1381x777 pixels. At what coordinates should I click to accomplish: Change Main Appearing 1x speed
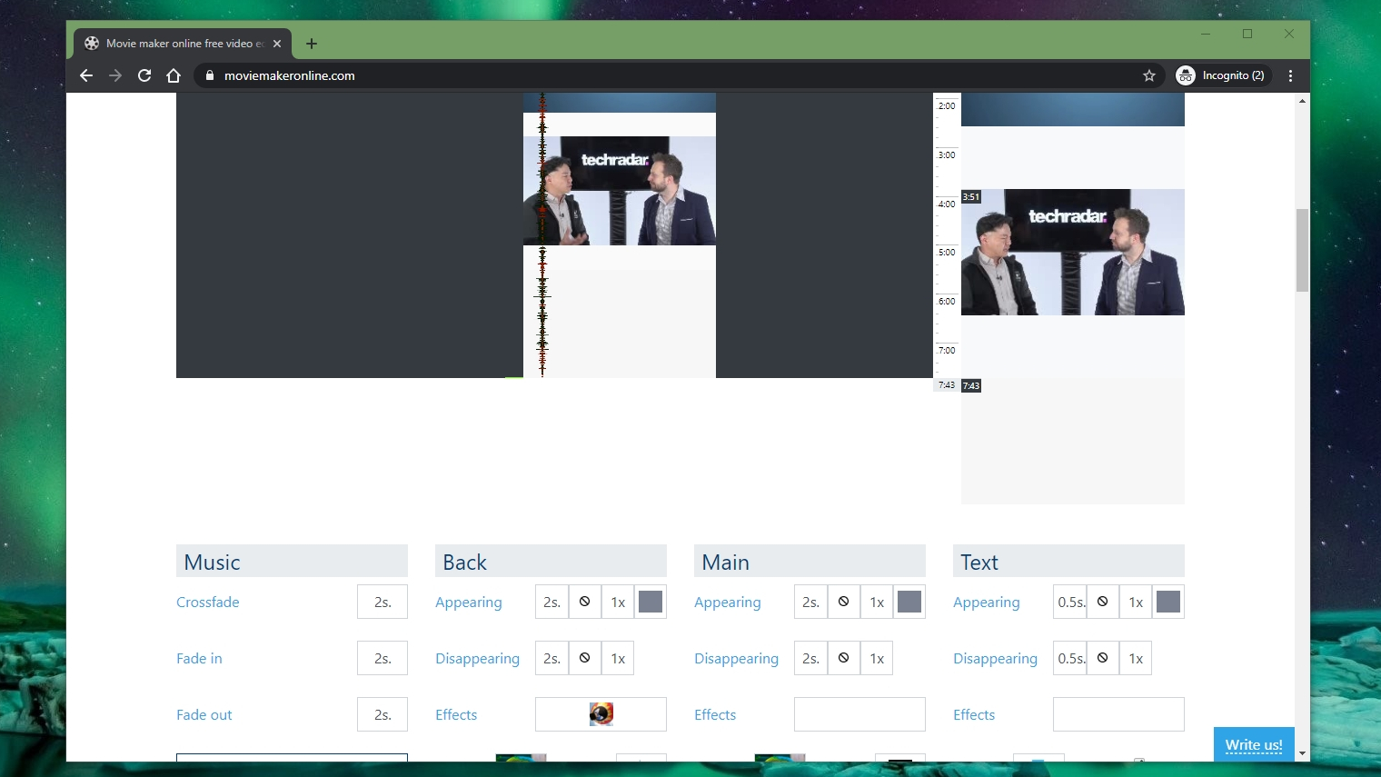click(x=877, y=602)
